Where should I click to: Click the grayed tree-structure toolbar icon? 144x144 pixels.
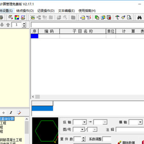click(39, 18)
